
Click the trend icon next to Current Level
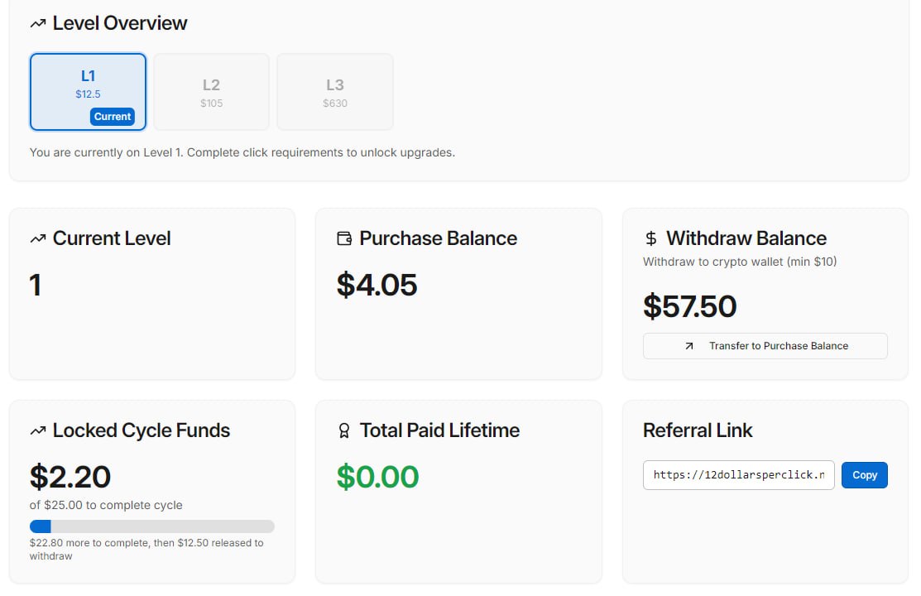[x=38, y=239]
